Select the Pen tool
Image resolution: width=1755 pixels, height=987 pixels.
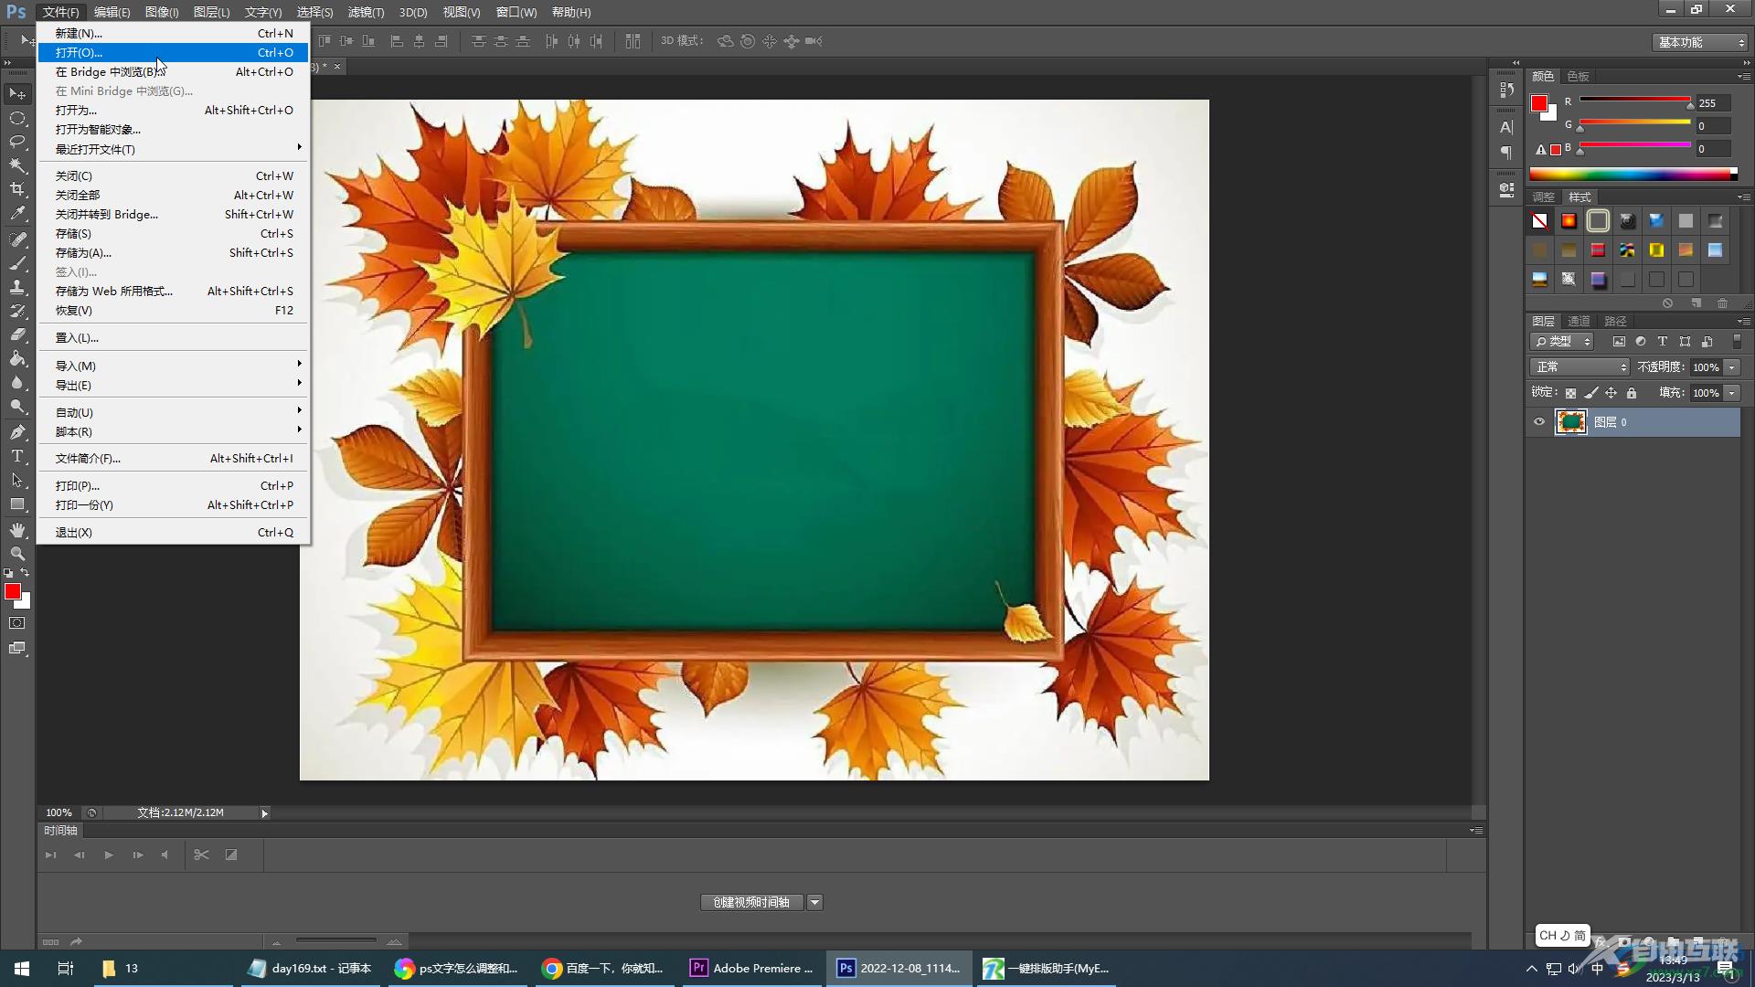17,431
